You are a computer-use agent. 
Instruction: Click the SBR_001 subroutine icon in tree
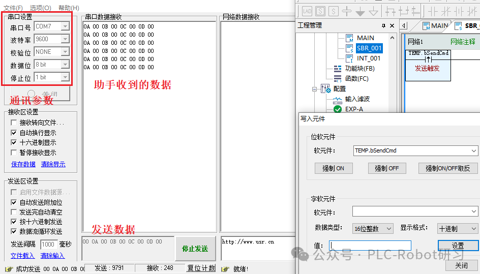pyautogui.click(x=349, y=48)
